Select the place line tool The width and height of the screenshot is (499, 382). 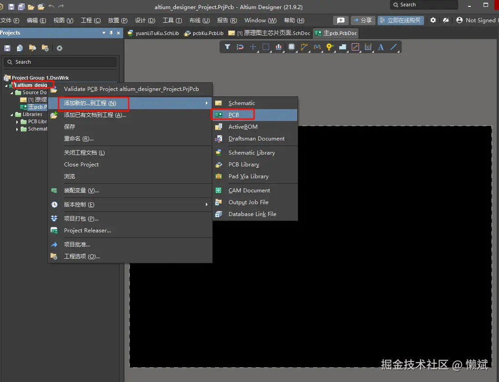pyautogui.click(x=394, y=47)
